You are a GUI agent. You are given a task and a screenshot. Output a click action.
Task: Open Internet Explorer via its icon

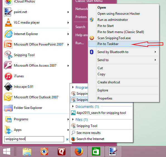click(x=8, y=34)
